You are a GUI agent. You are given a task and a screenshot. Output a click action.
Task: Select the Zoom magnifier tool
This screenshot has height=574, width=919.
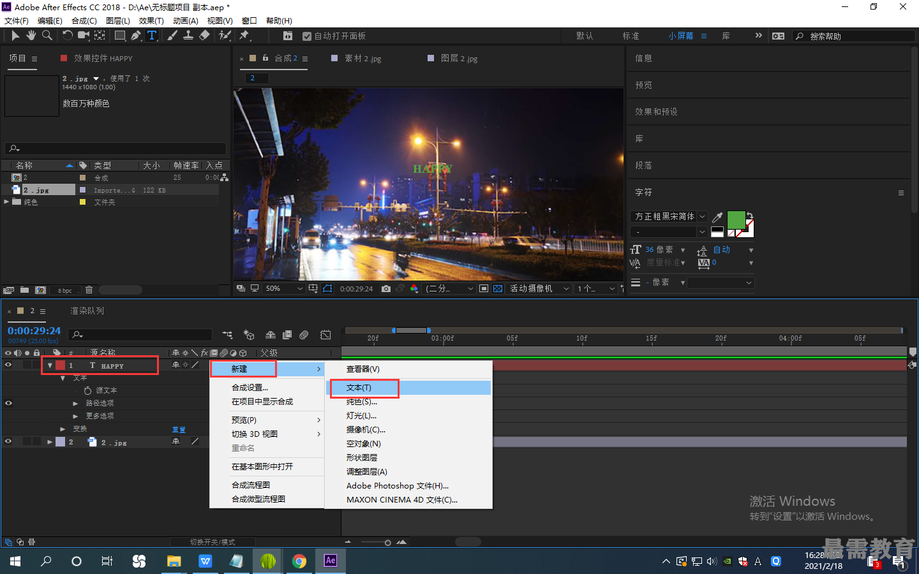tap(47, 36)
